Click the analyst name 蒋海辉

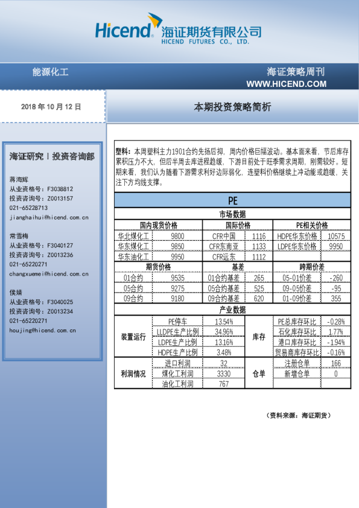click(x=19, y=179)
